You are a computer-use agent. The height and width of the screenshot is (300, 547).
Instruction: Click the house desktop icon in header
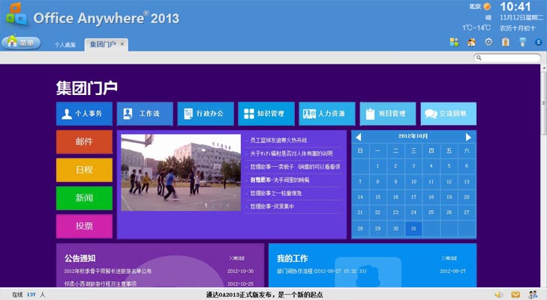click(x=471, y=42)
